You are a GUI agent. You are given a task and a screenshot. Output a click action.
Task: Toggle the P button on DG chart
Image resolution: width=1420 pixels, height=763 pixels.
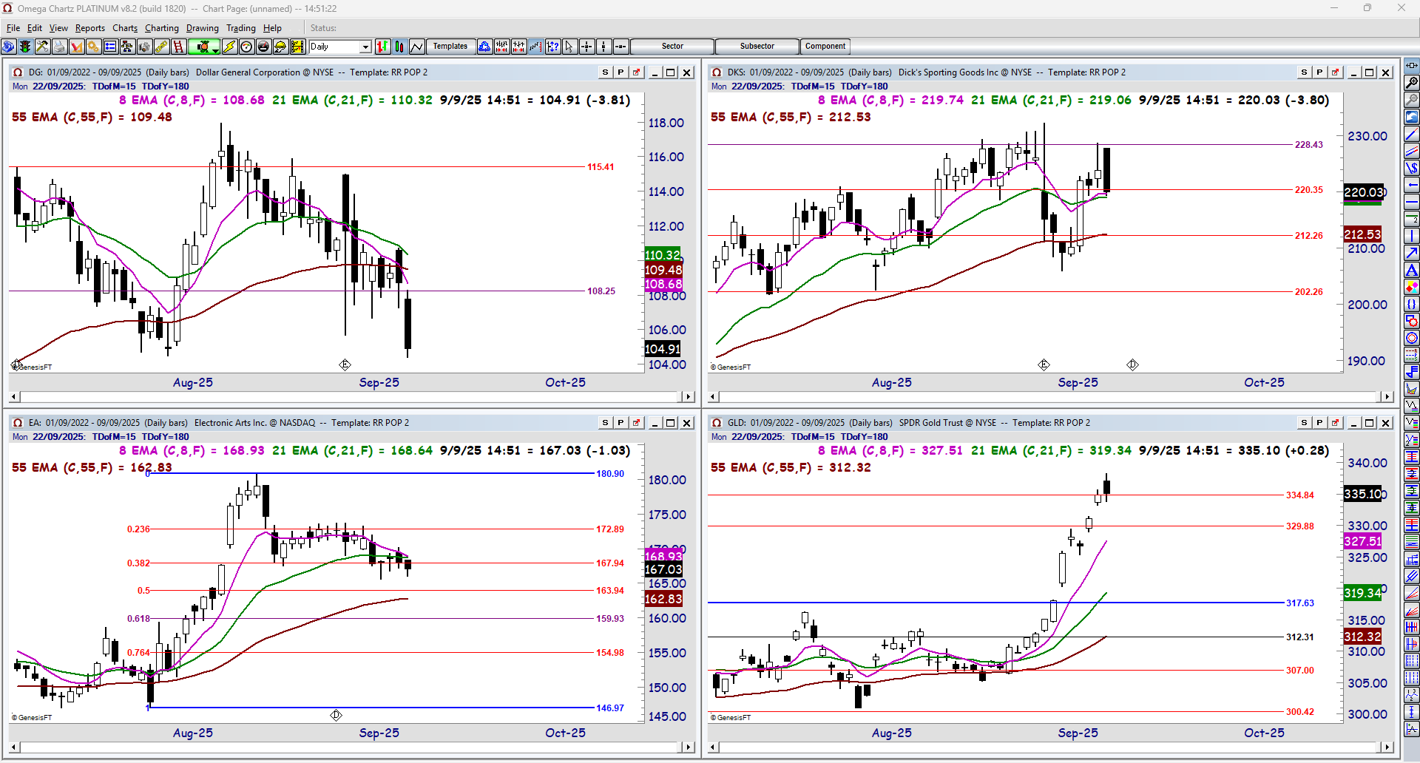621,72
